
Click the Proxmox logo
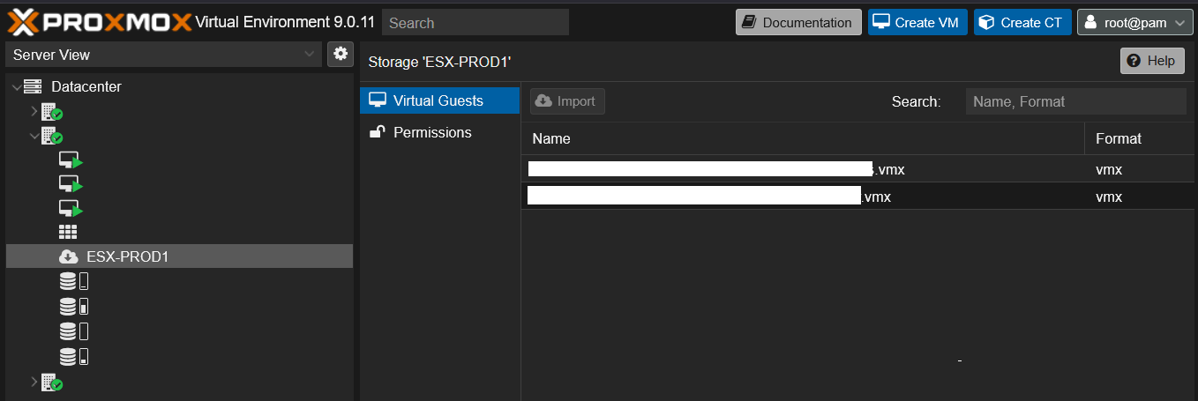coord(99,22)
